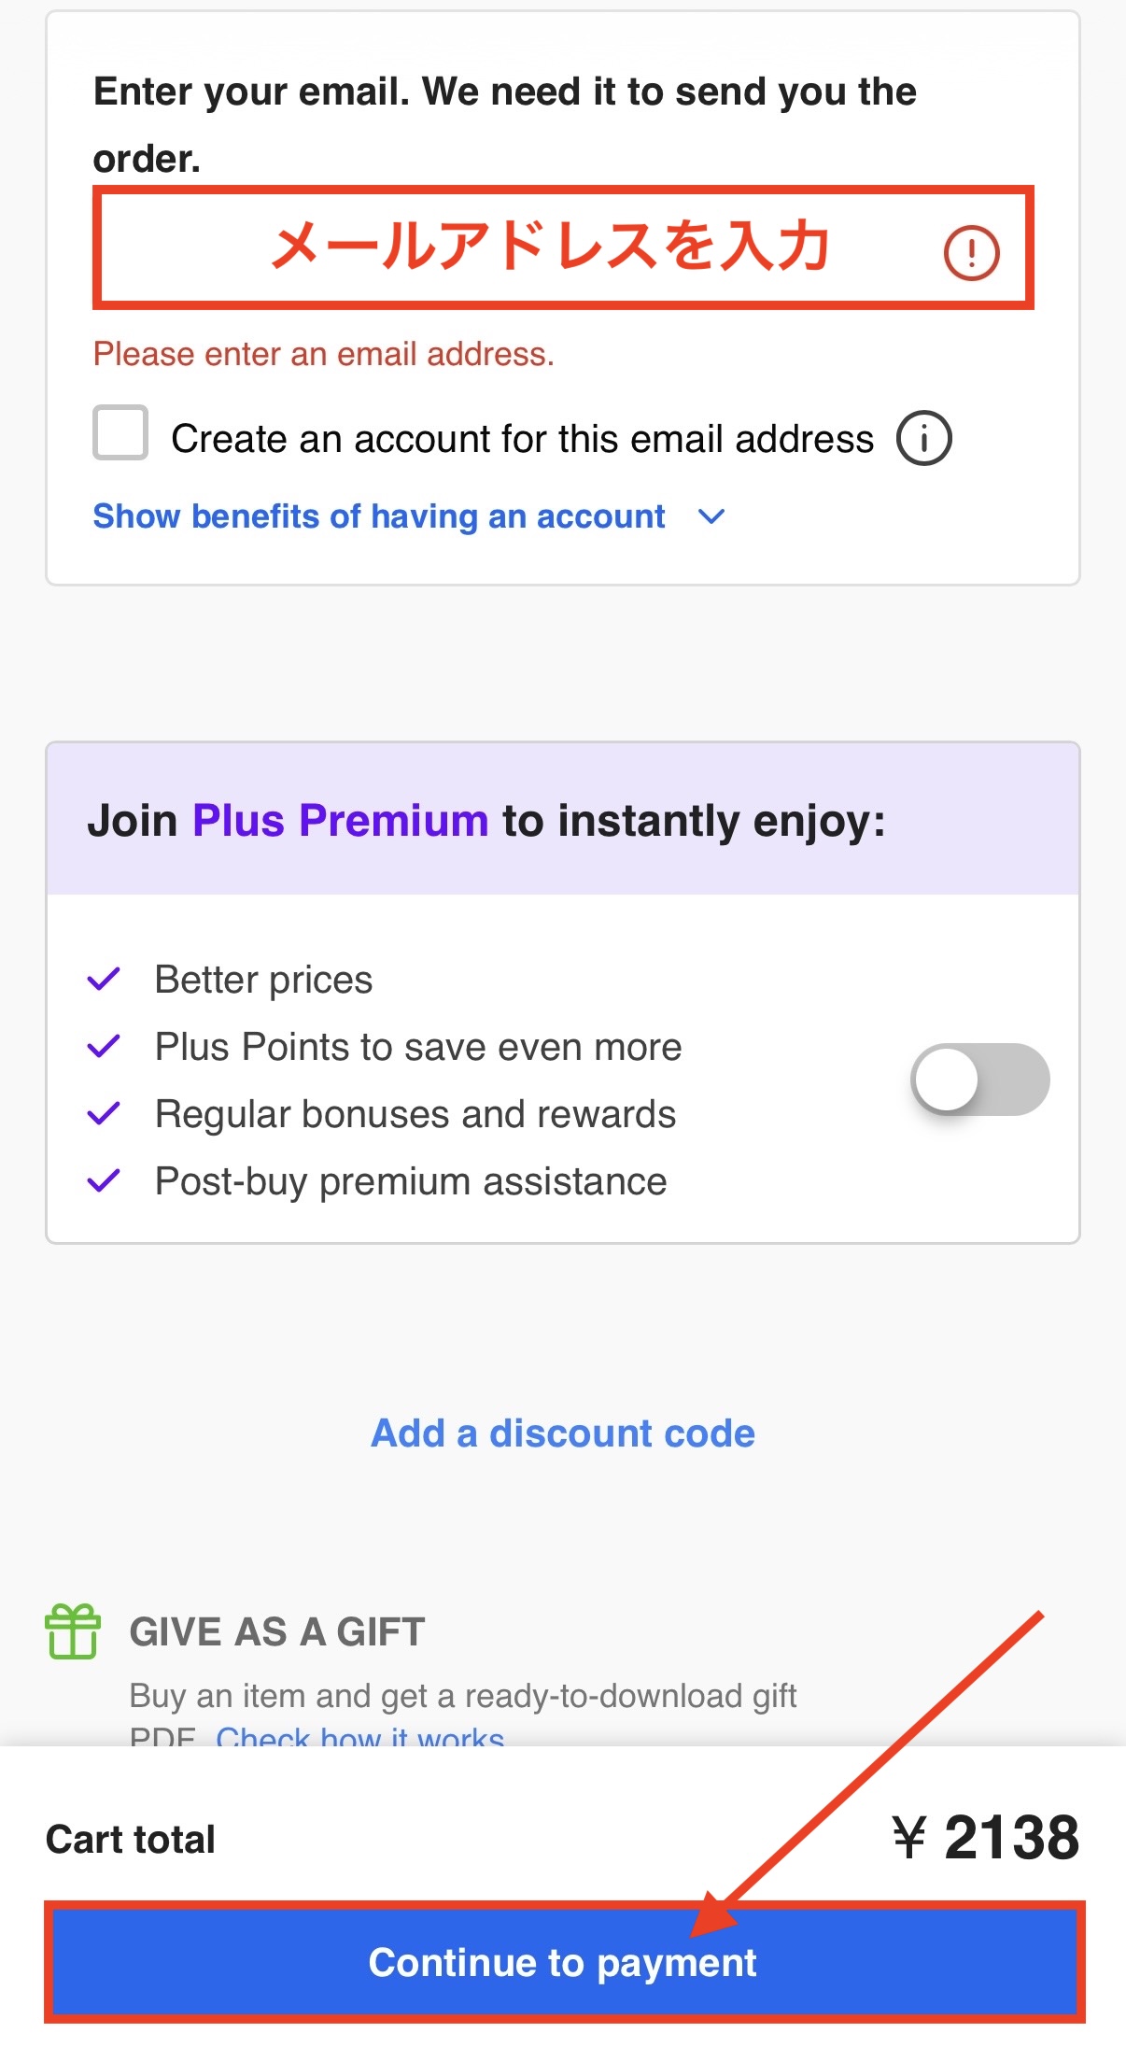
Task: Open the Add a discount code link
Action: click(x=562, y=1433)
